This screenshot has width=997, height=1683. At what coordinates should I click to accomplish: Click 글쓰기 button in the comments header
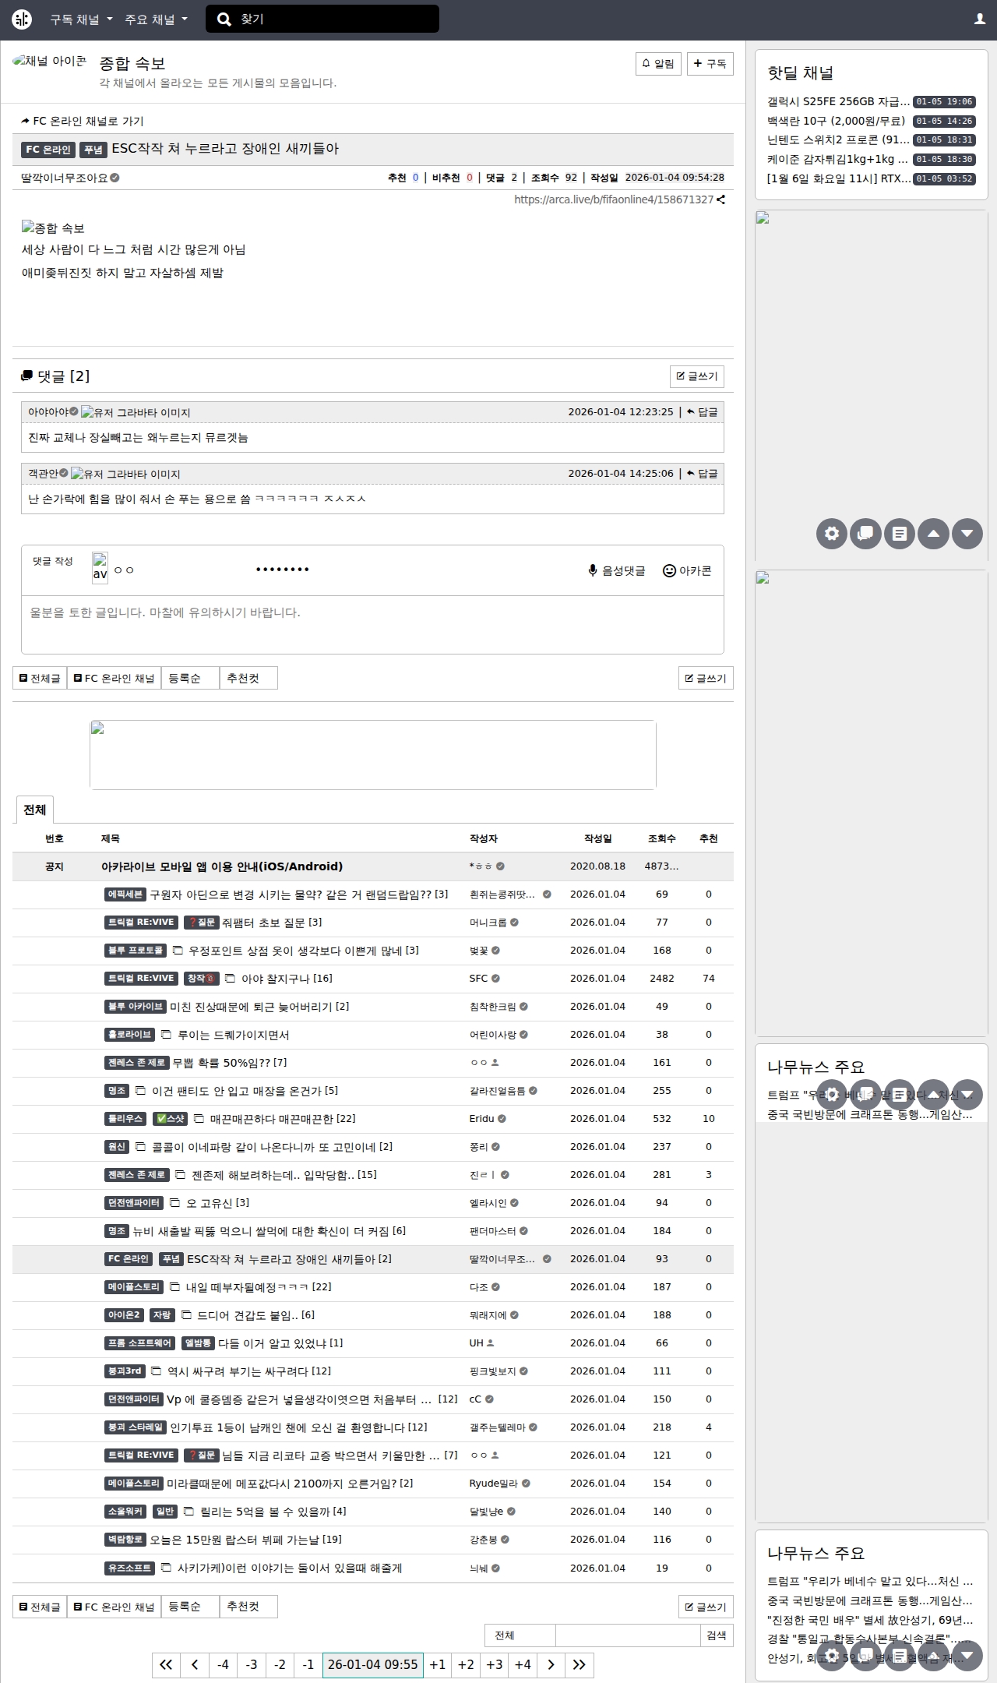pyautogui.click(x=696, y=376)
